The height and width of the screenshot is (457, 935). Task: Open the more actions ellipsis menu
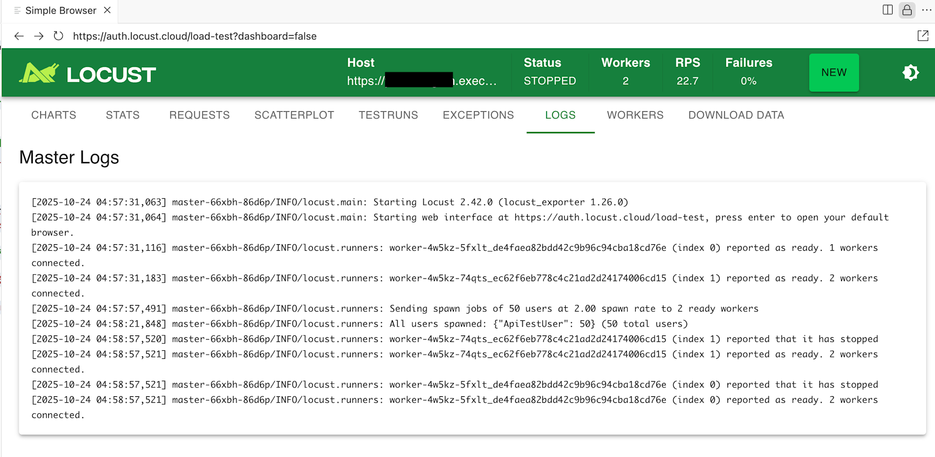click(927, 10)
